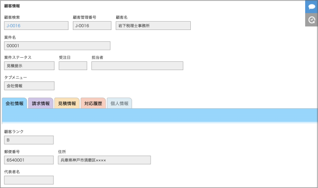This screenshot has width=318, height=188.
Task: Select the empty 代表者名 field
Action: coord(29,180)
